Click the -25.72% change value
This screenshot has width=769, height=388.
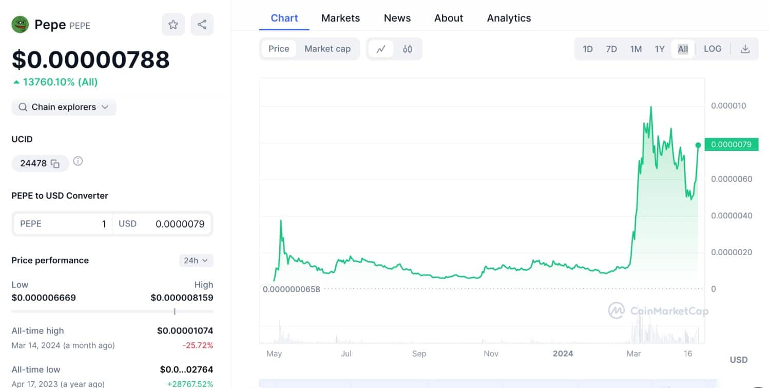(x=198, y=345)
